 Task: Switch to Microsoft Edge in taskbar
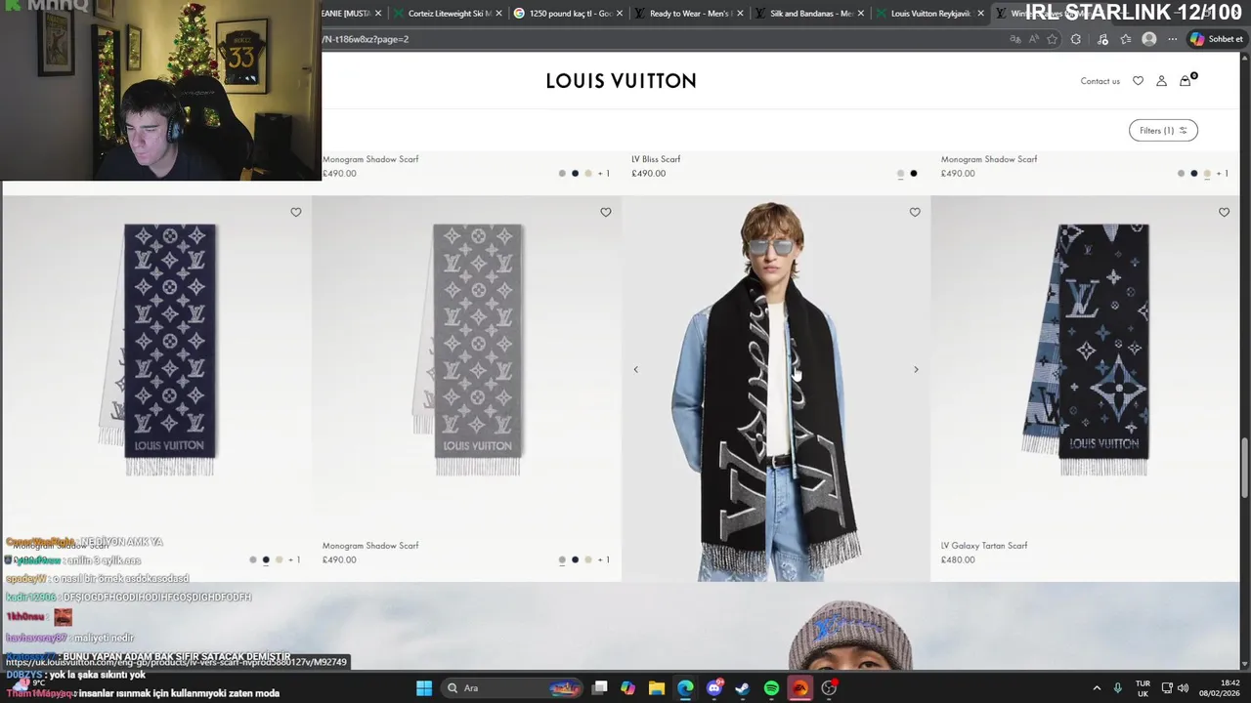(x=685, y=688)
